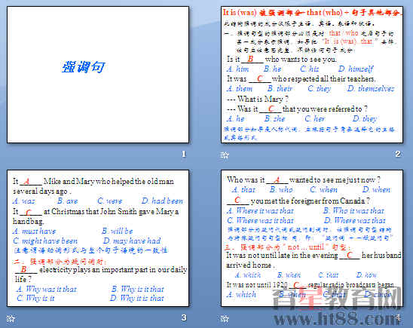This screenshot has width=413, height=328.
Task: Click the slide number 3 label
Action: pos(184,317)
